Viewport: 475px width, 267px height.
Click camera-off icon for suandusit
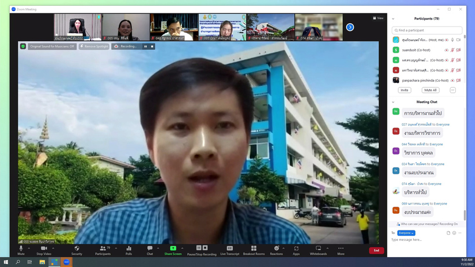point(458,50)
